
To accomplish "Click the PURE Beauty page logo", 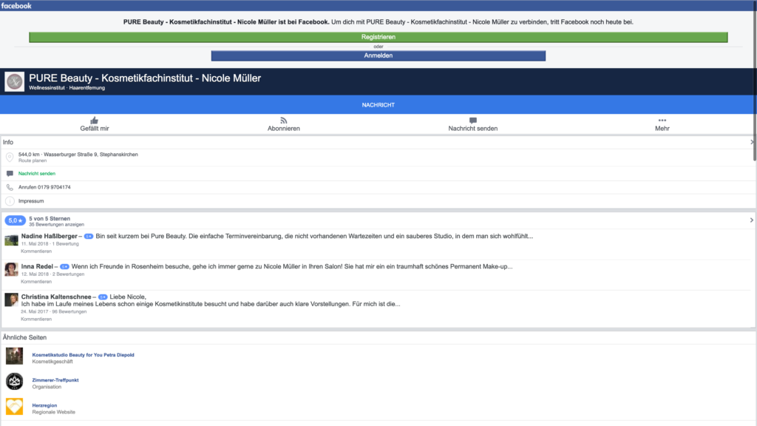I will [14, 81].
